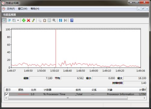Click the 对象 column header
Image resolution: width=151 pixels, height=109 pixels.
pos(110,90)
